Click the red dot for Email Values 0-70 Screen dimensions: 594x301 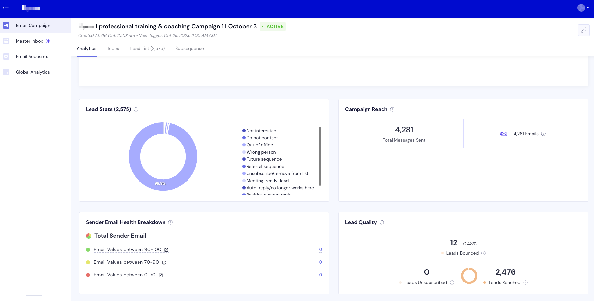88,275
